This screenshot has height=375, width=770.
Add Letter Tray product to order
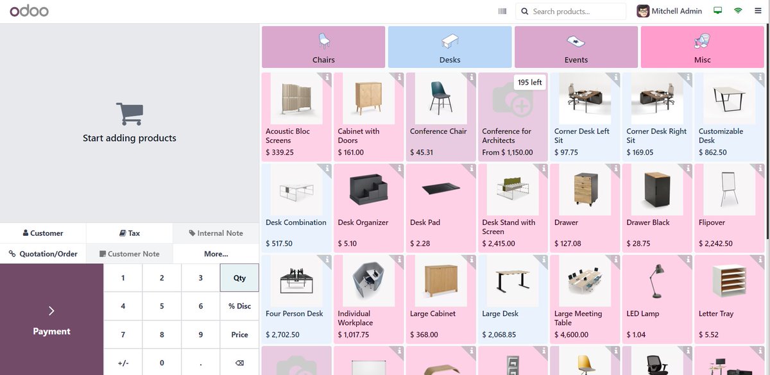click(x=729, y=299)
